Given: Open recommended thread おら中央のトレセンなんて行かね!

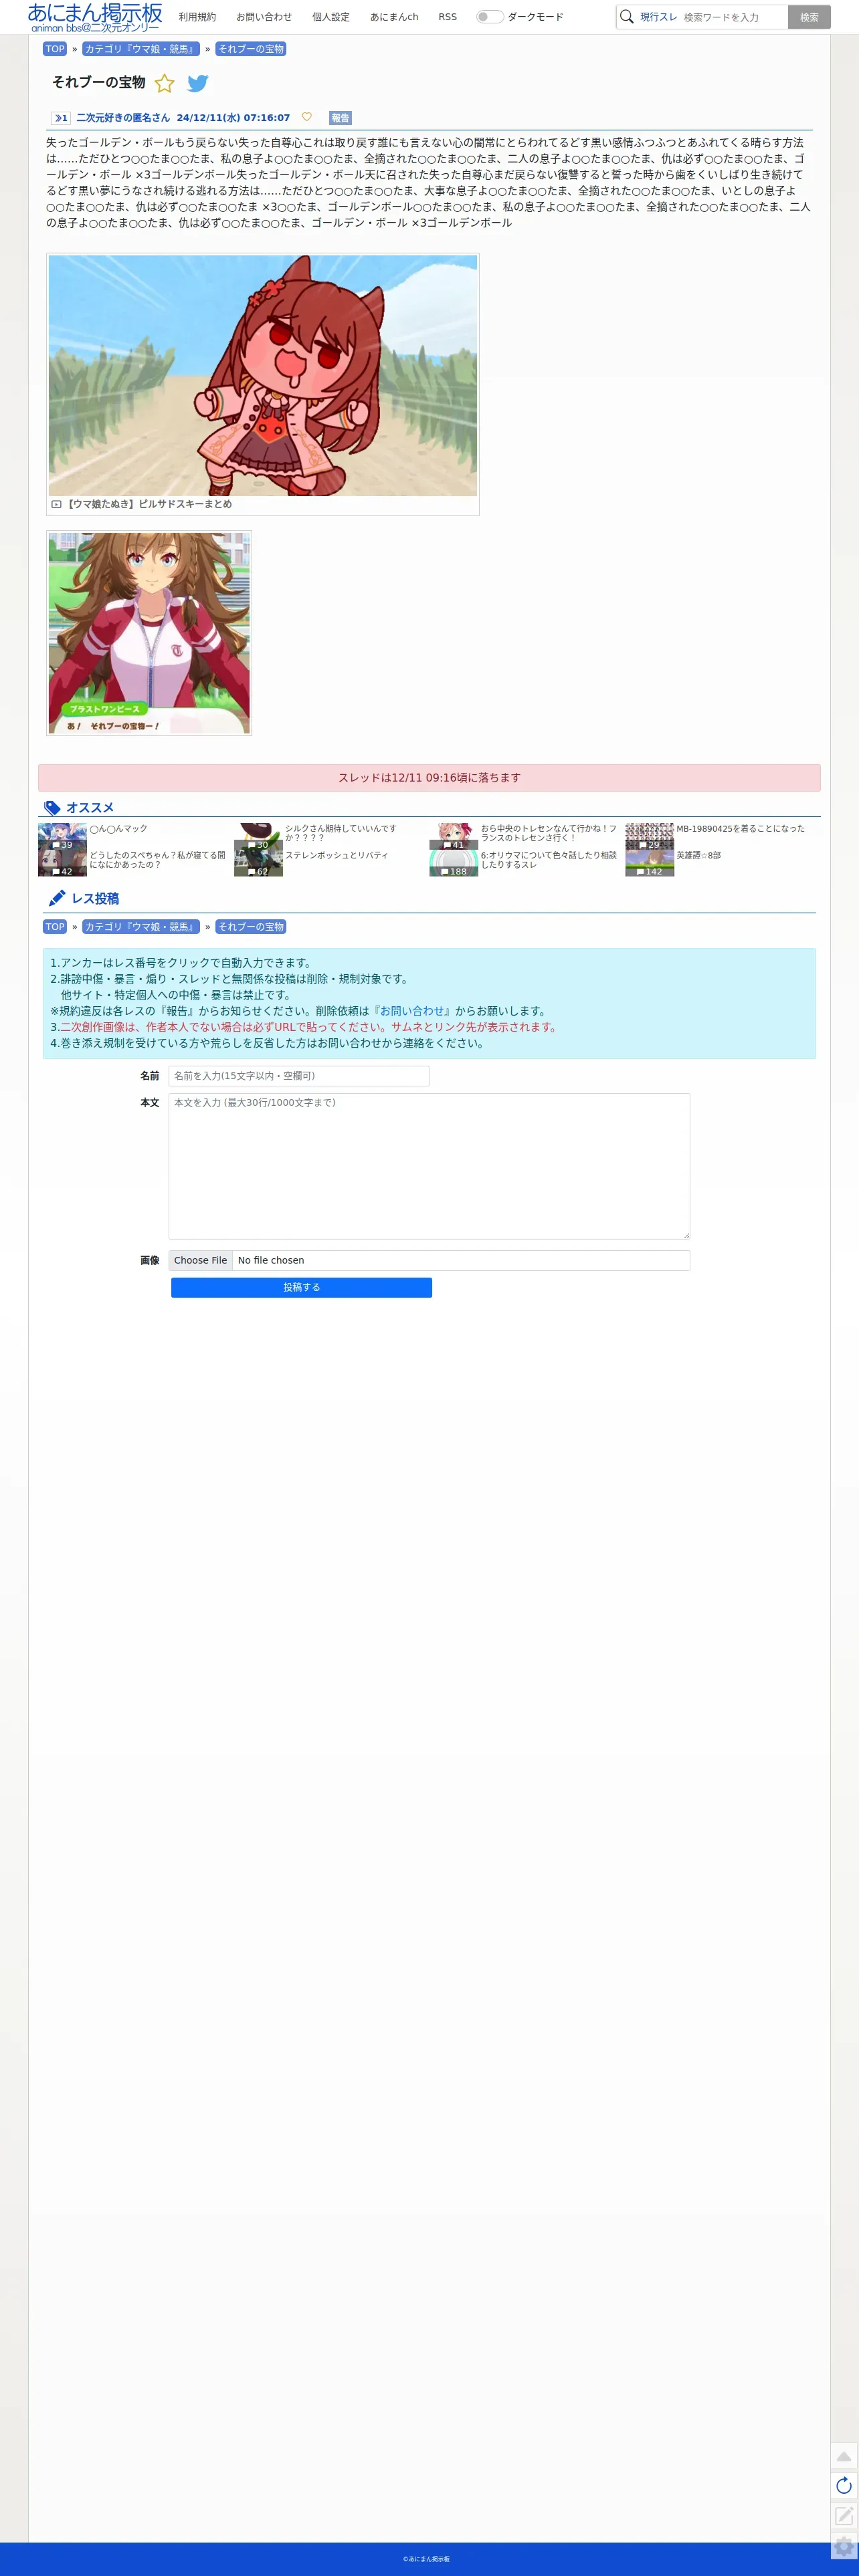Looking at the screenshot, I should pyautogui.click(x=549, y=833).
